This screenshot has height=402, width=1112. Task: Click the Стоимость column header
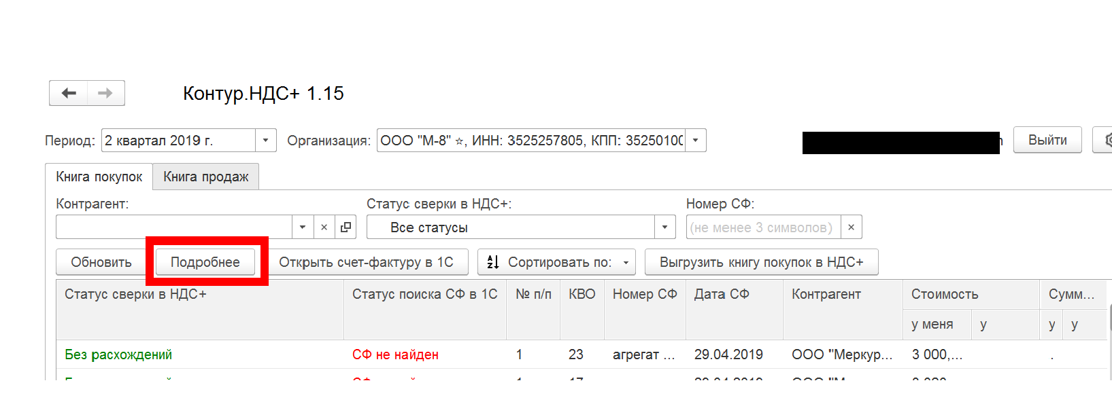pyautogui.click(x=971, y=295)
